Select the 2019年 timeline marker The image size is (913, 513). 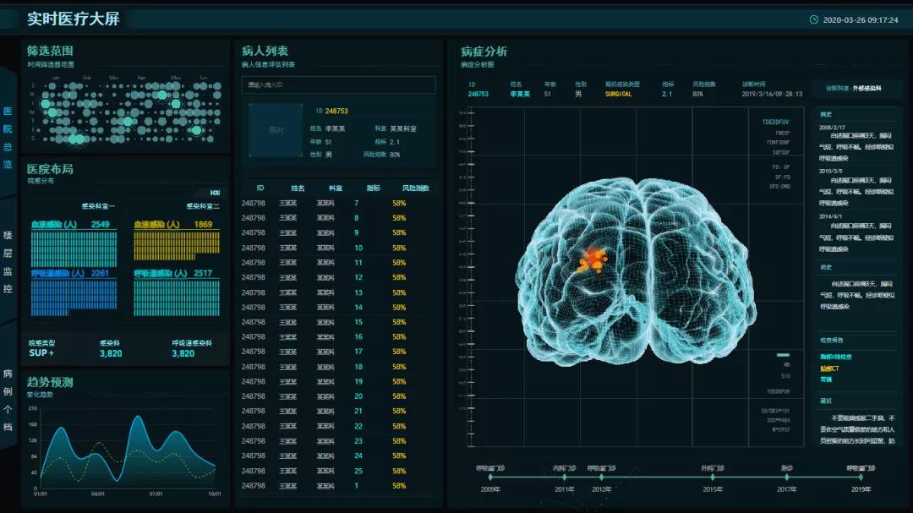click(x=861, y=478)
